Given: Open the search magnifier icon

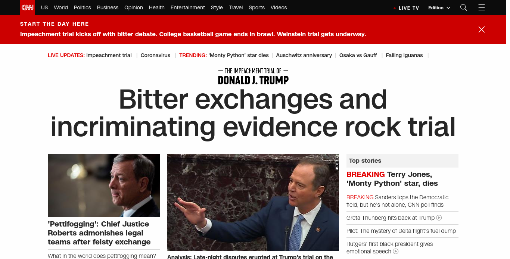Looking at the screenshot, I should pos(464,7).
